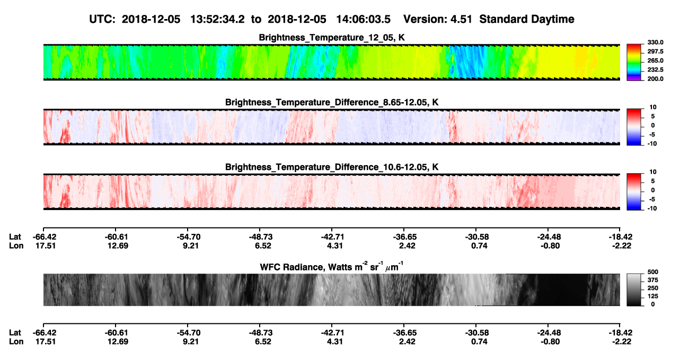Viewport: 689px width, 353px height.
Task: Click the Version: 4.51 text in the header
Action: (437, 20)
